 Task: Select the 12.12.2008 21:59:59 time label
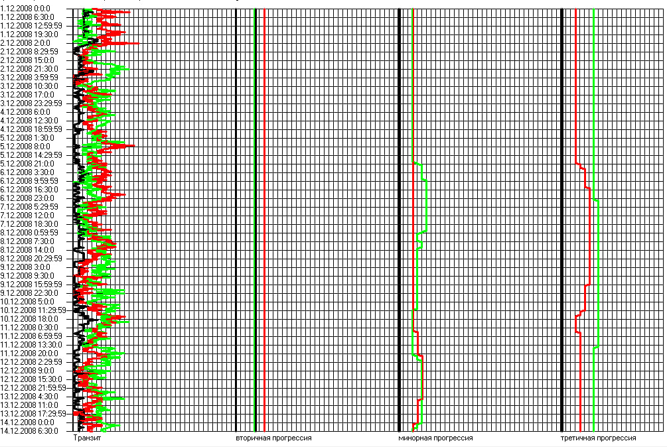tap(33, 387)
